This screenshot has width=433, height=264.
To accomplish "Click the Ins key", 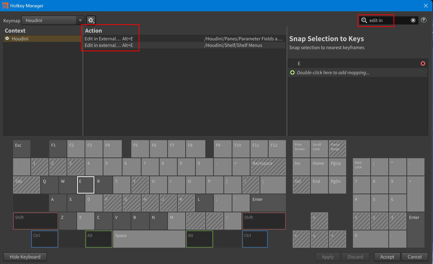I will pyautogui.click(x=301, y=167).
